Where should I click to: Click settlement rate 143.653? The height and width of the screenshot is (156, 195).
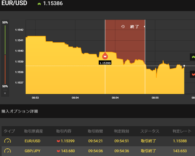[180, 151]
